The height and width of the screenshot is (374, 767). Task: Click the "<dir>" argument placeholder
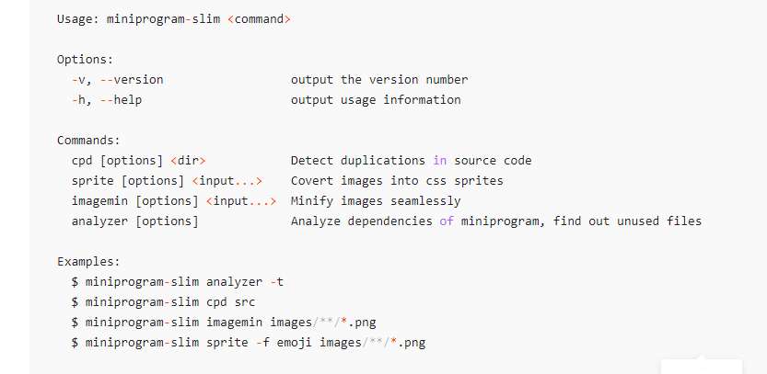(189, 161)
